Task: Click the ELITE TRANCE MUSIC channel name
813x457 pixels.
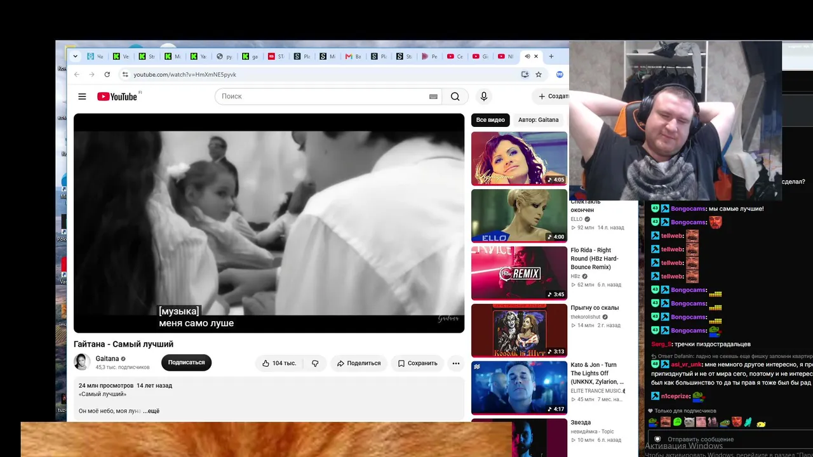Action: point(596,391)
